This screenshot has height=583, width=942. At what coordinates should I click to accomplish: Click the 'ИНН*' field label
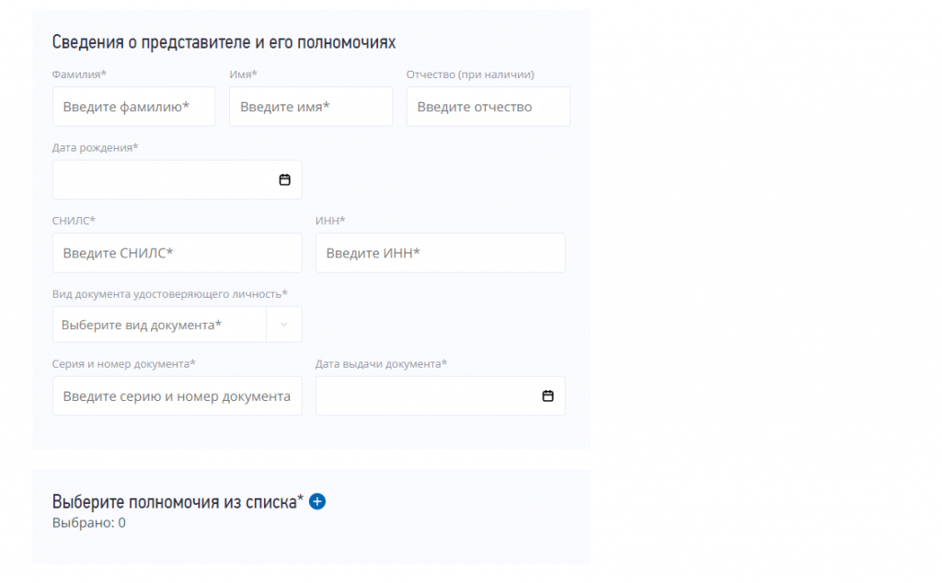point(330,220)
